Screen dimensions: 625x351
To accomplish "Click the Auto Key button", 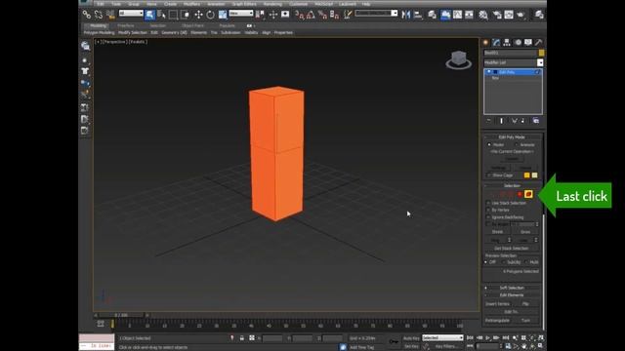I will click(411, 338).
